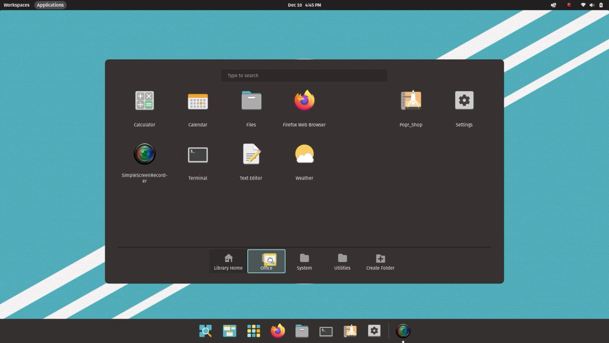Open the Text Editor app
The width and height of the screenshot is (609, 343).
coord(251,154)
